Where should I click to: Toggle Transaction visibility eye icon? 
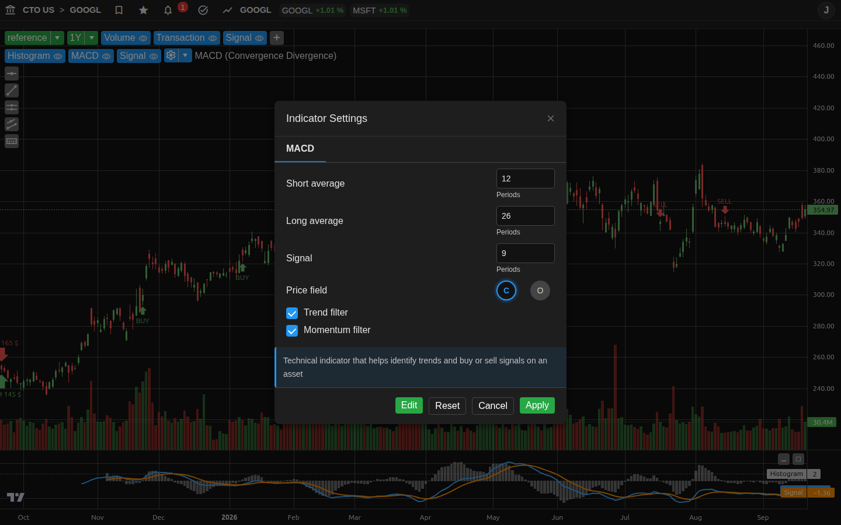pos(213,38)
